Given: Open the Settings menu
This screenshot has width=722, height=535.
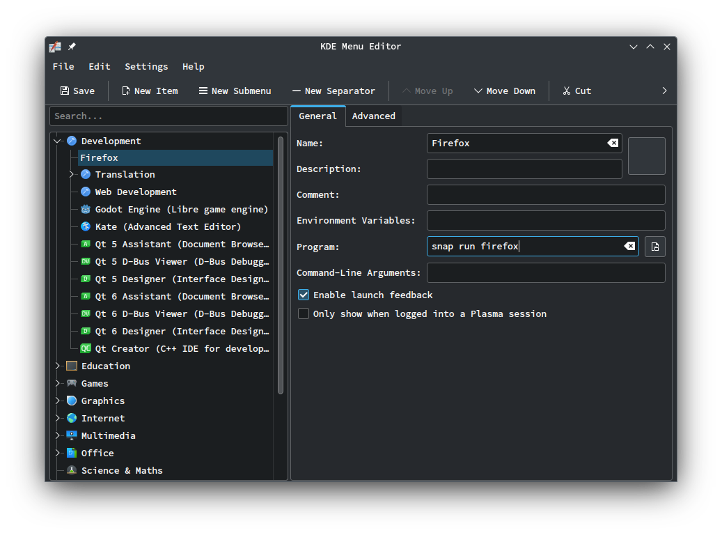Looking at the screenshot, I should (146, 66).
